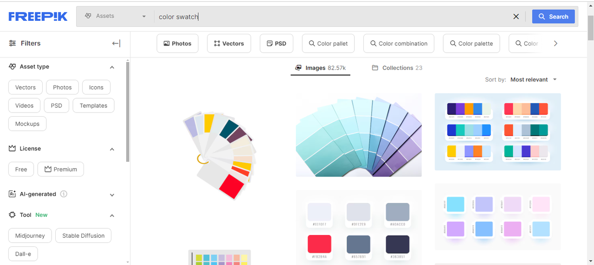594x265 pixels.
Task: Toggle the Videos asset type filter
Action: click(x=24, y=106)
